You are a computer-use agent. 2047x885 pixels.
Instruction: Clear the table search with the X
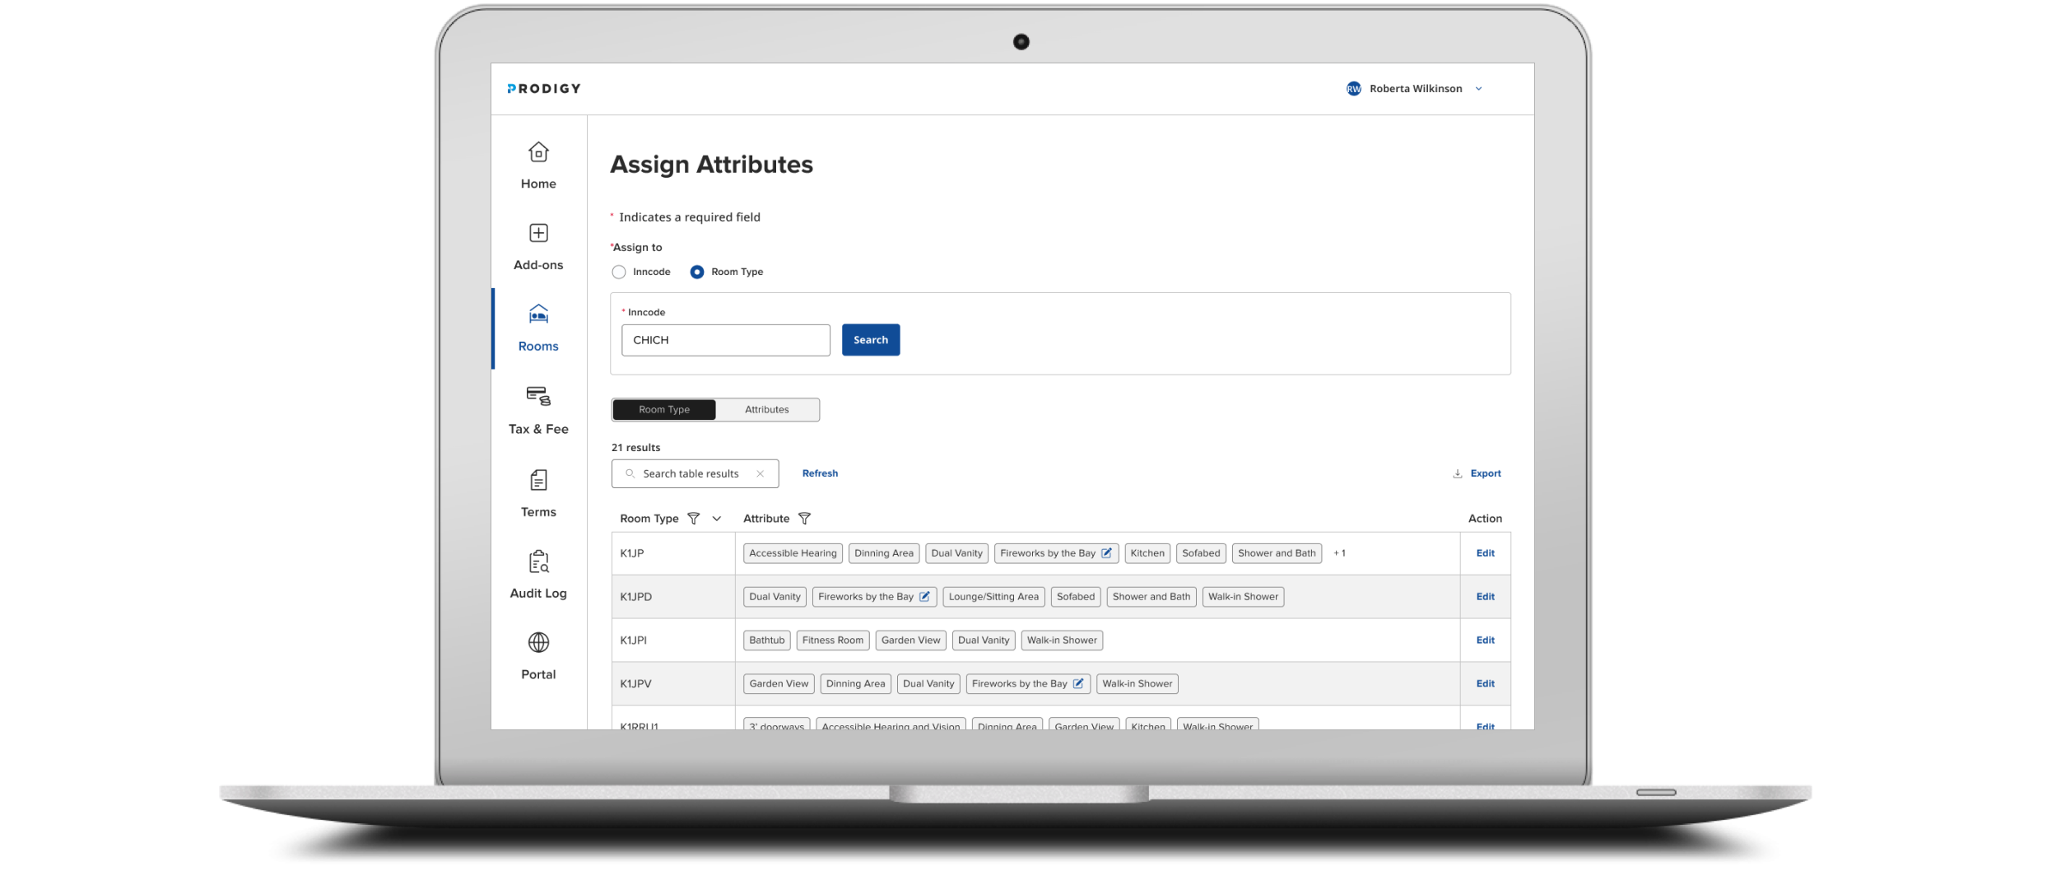(760, 473)
